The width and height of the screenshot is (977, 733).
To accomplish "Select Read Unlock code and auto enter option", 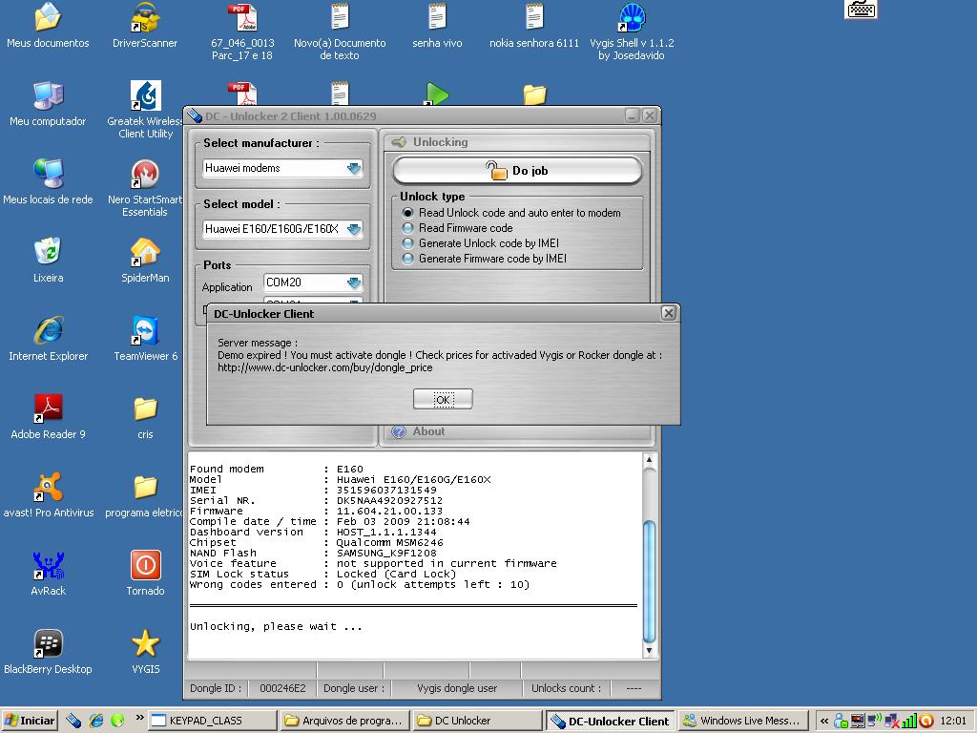I will 408,213.
